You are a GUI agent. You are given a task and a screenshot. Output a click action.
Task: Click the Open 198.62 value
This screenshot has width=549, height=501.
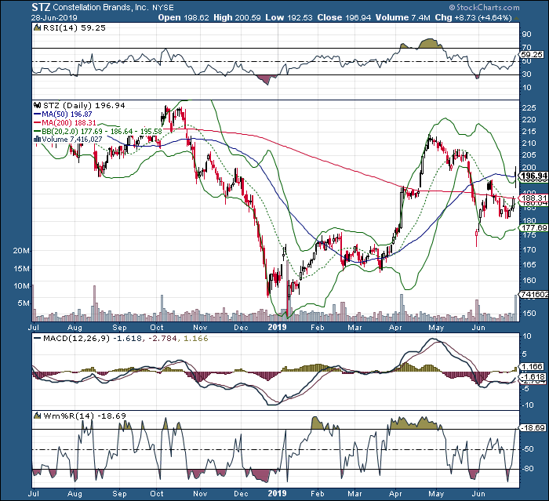click(184, 17)
